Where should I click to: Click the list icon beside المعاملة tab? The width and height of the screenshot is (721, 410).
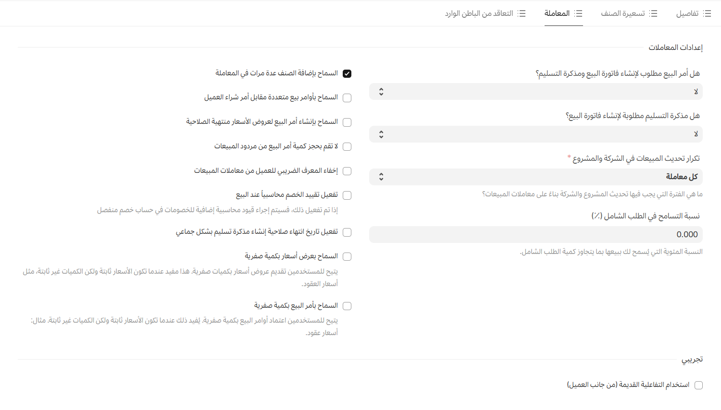point(578,13)
